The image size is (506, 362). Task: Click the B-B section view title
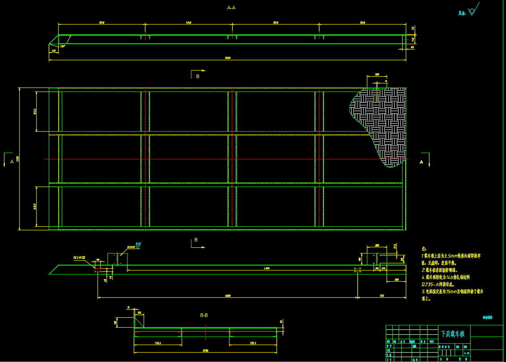tap(204, 315)
